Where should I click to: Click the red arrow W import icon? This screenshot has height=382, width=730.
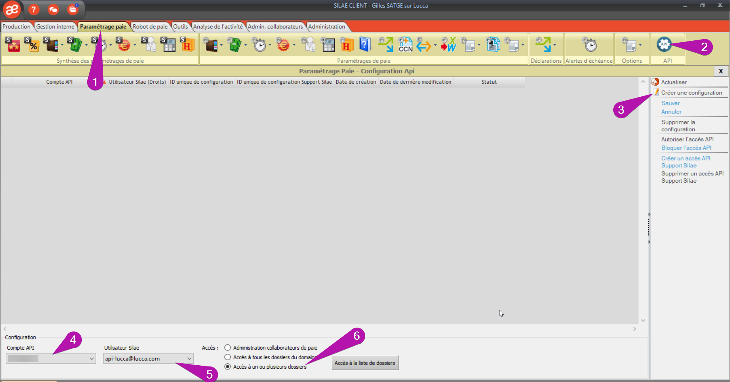click(448, 45)
